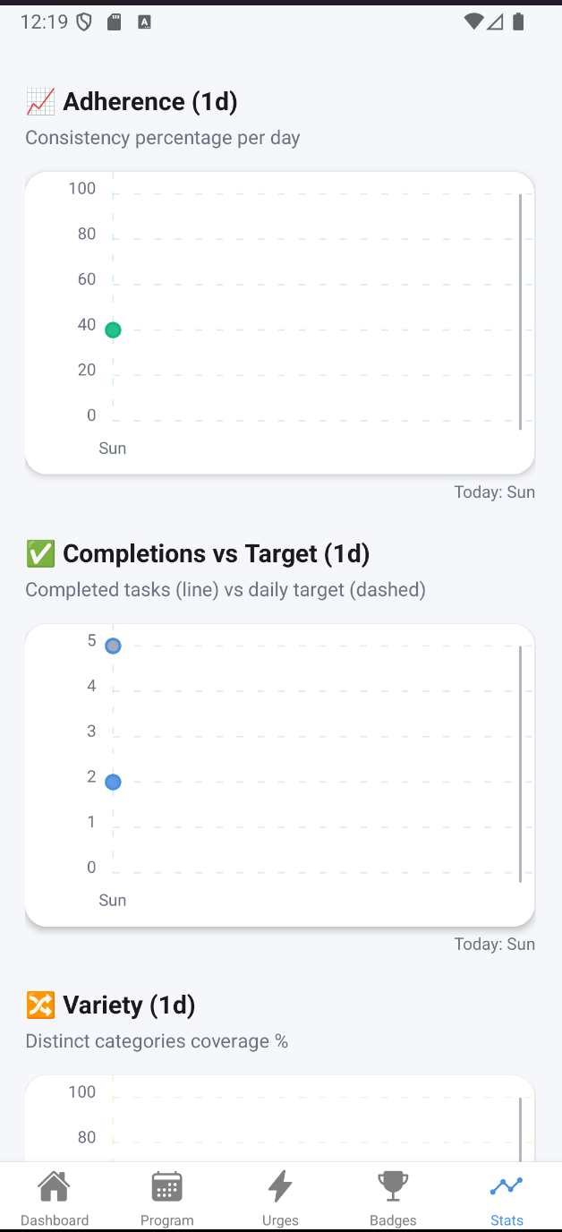Viewport: 562px width, 1232px height.
Task: Select the Badges trophy icon
Action: [393, 1187]
